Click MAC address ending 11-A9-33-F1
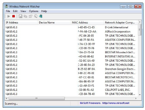Image resolution: width=145 pixels, height=110 pixels. click(86, 86)
